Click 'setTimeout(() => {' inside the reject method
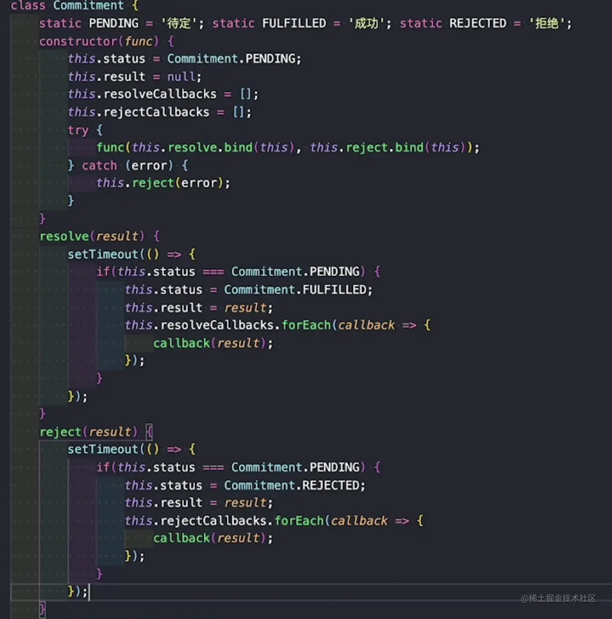 132,449
